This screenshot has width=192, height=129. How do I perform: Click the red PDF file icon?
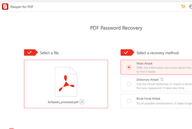(x=66, y=82)
